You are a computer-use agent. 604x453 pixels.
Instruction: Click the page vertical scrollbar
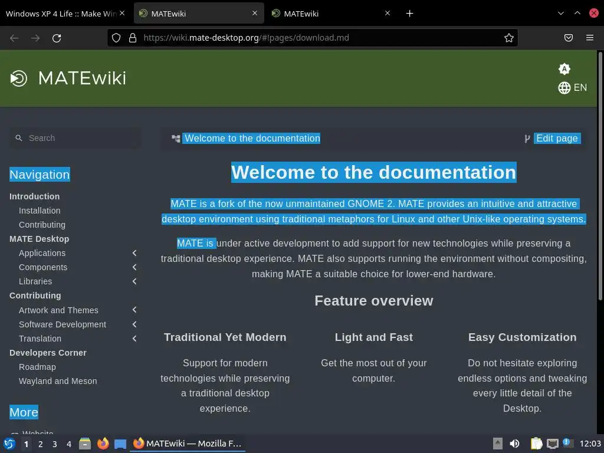click(600, 175)
